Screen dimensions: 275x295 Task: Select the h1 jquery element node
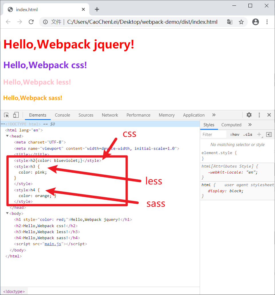click(x=73, y=220)
